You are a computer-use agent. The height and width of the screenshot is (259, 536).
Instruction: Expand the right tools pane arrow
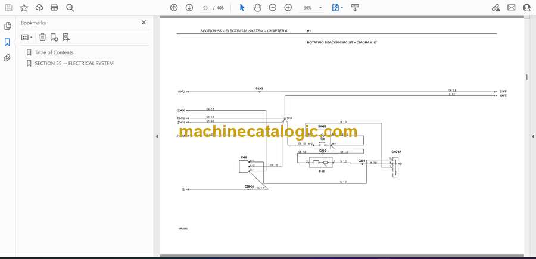(532, 136)
